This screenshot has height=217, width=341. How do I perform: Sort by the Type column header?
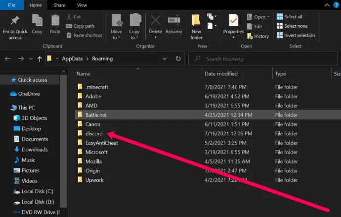281,74
